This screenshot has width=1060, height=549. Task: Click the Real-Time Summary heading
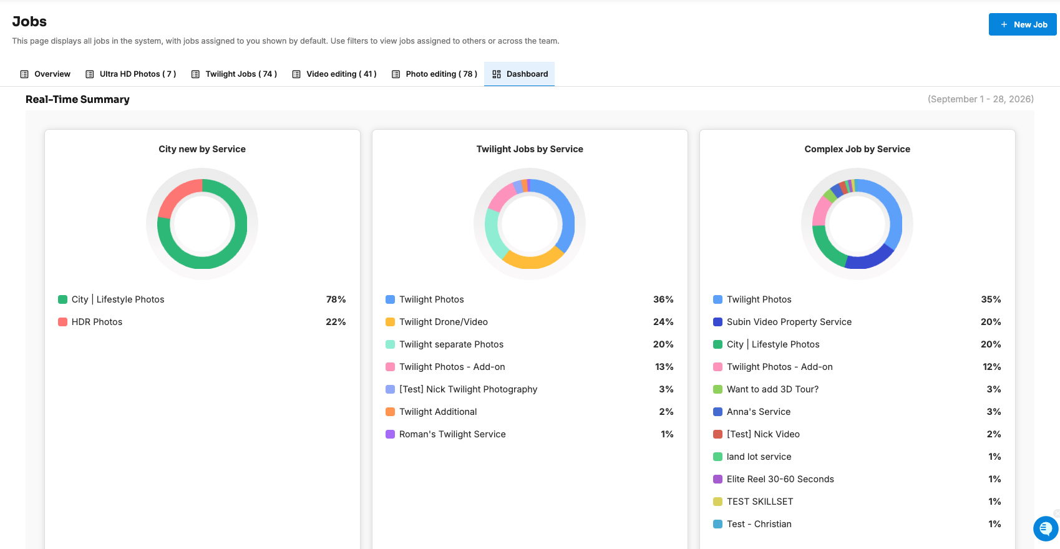coord(77,99)
